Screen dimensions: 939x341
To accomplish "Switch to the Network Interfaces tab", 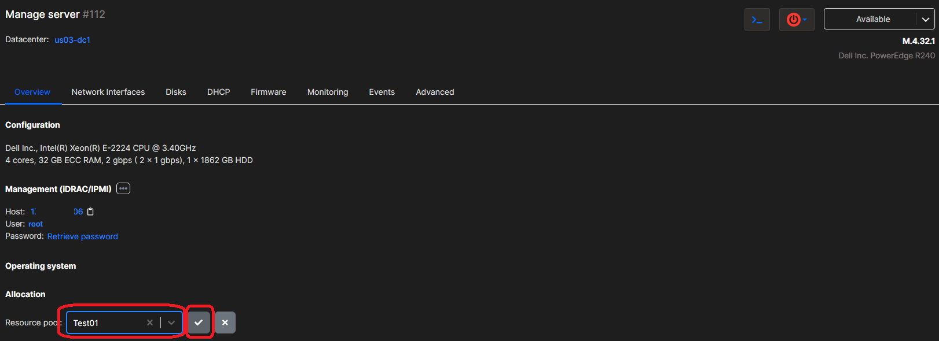I will pos(108,92).
